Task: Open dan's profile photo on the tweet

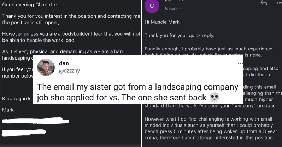Action: pyautogui.click(x=46, y=67)
